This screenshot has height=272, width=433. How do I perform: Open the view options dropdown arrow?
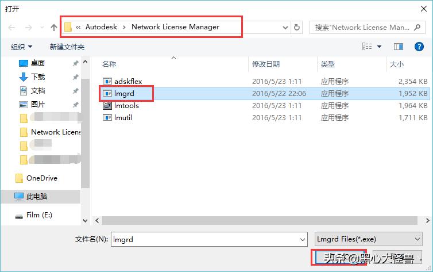[x=379, y=47]
